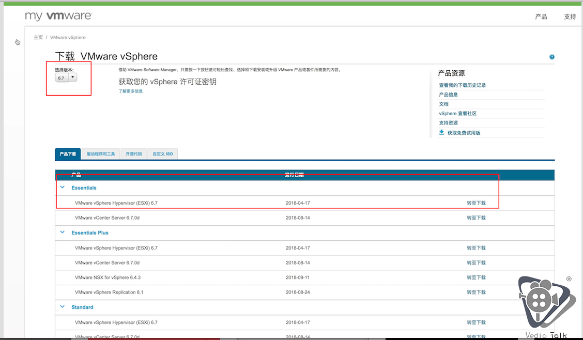This screenshot has height=340, width=583.
Task: Click VMware vSphere breadcrumb link
Action: point(68,38)
